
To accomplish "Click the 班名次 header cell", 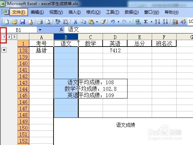I will tap(164, 43).
